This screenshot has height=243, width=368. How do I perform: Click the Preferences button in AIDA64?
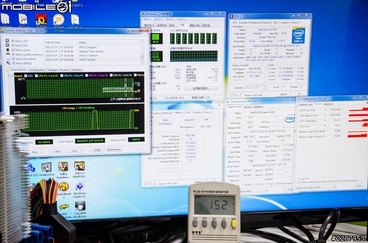pyautogui.click(x=114, y=149)
